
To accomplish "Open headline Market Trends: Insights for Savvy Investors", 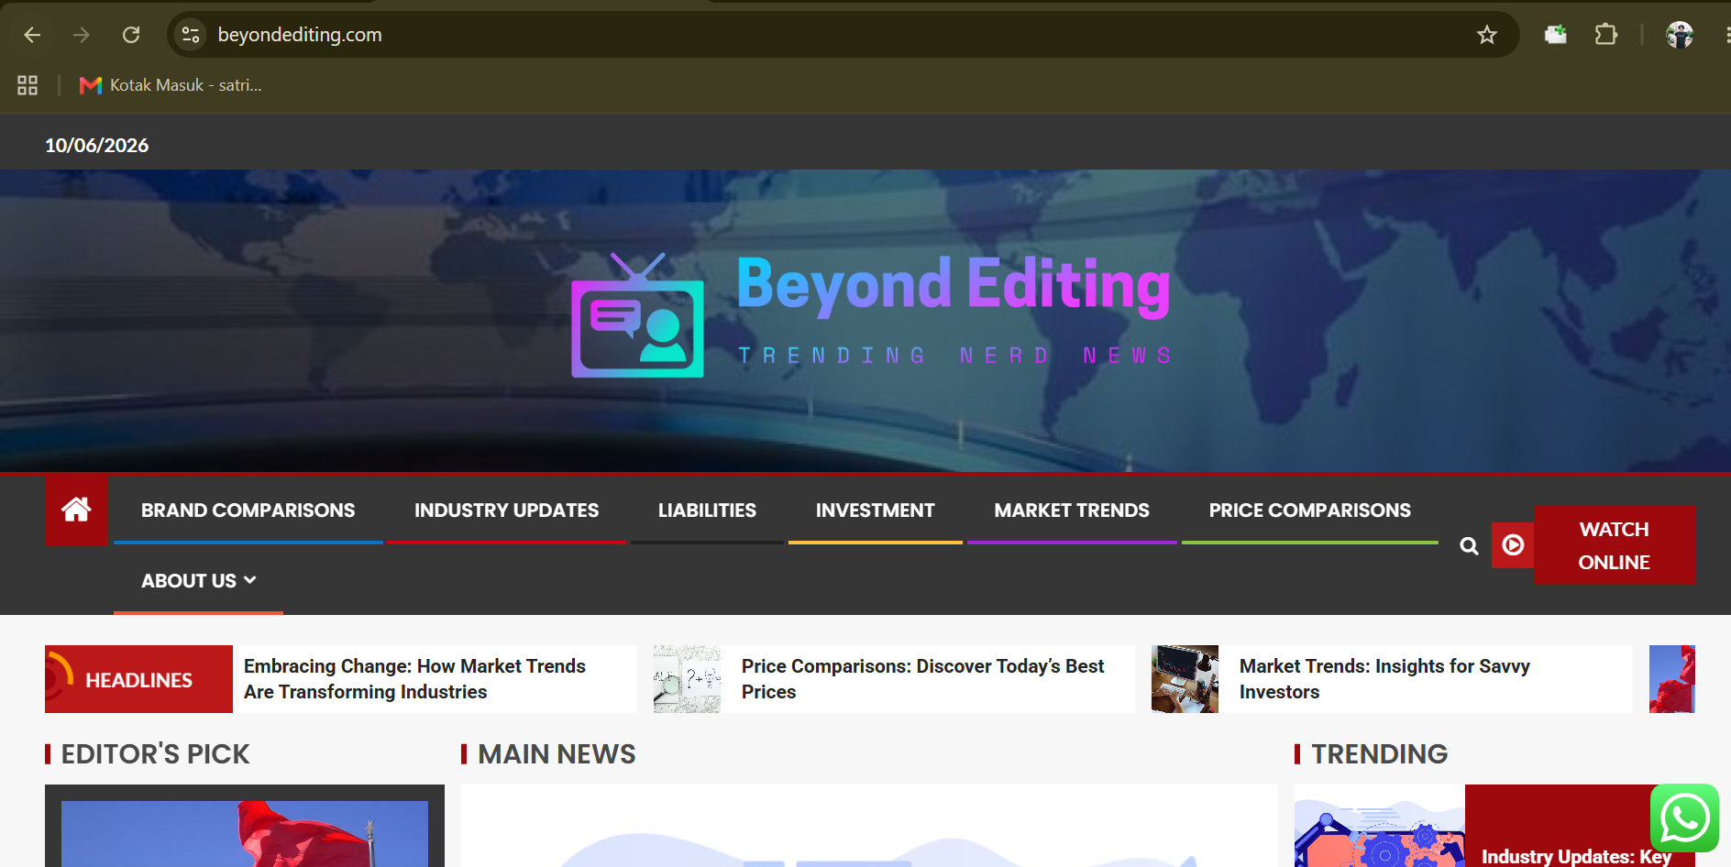I will 1384,679.
